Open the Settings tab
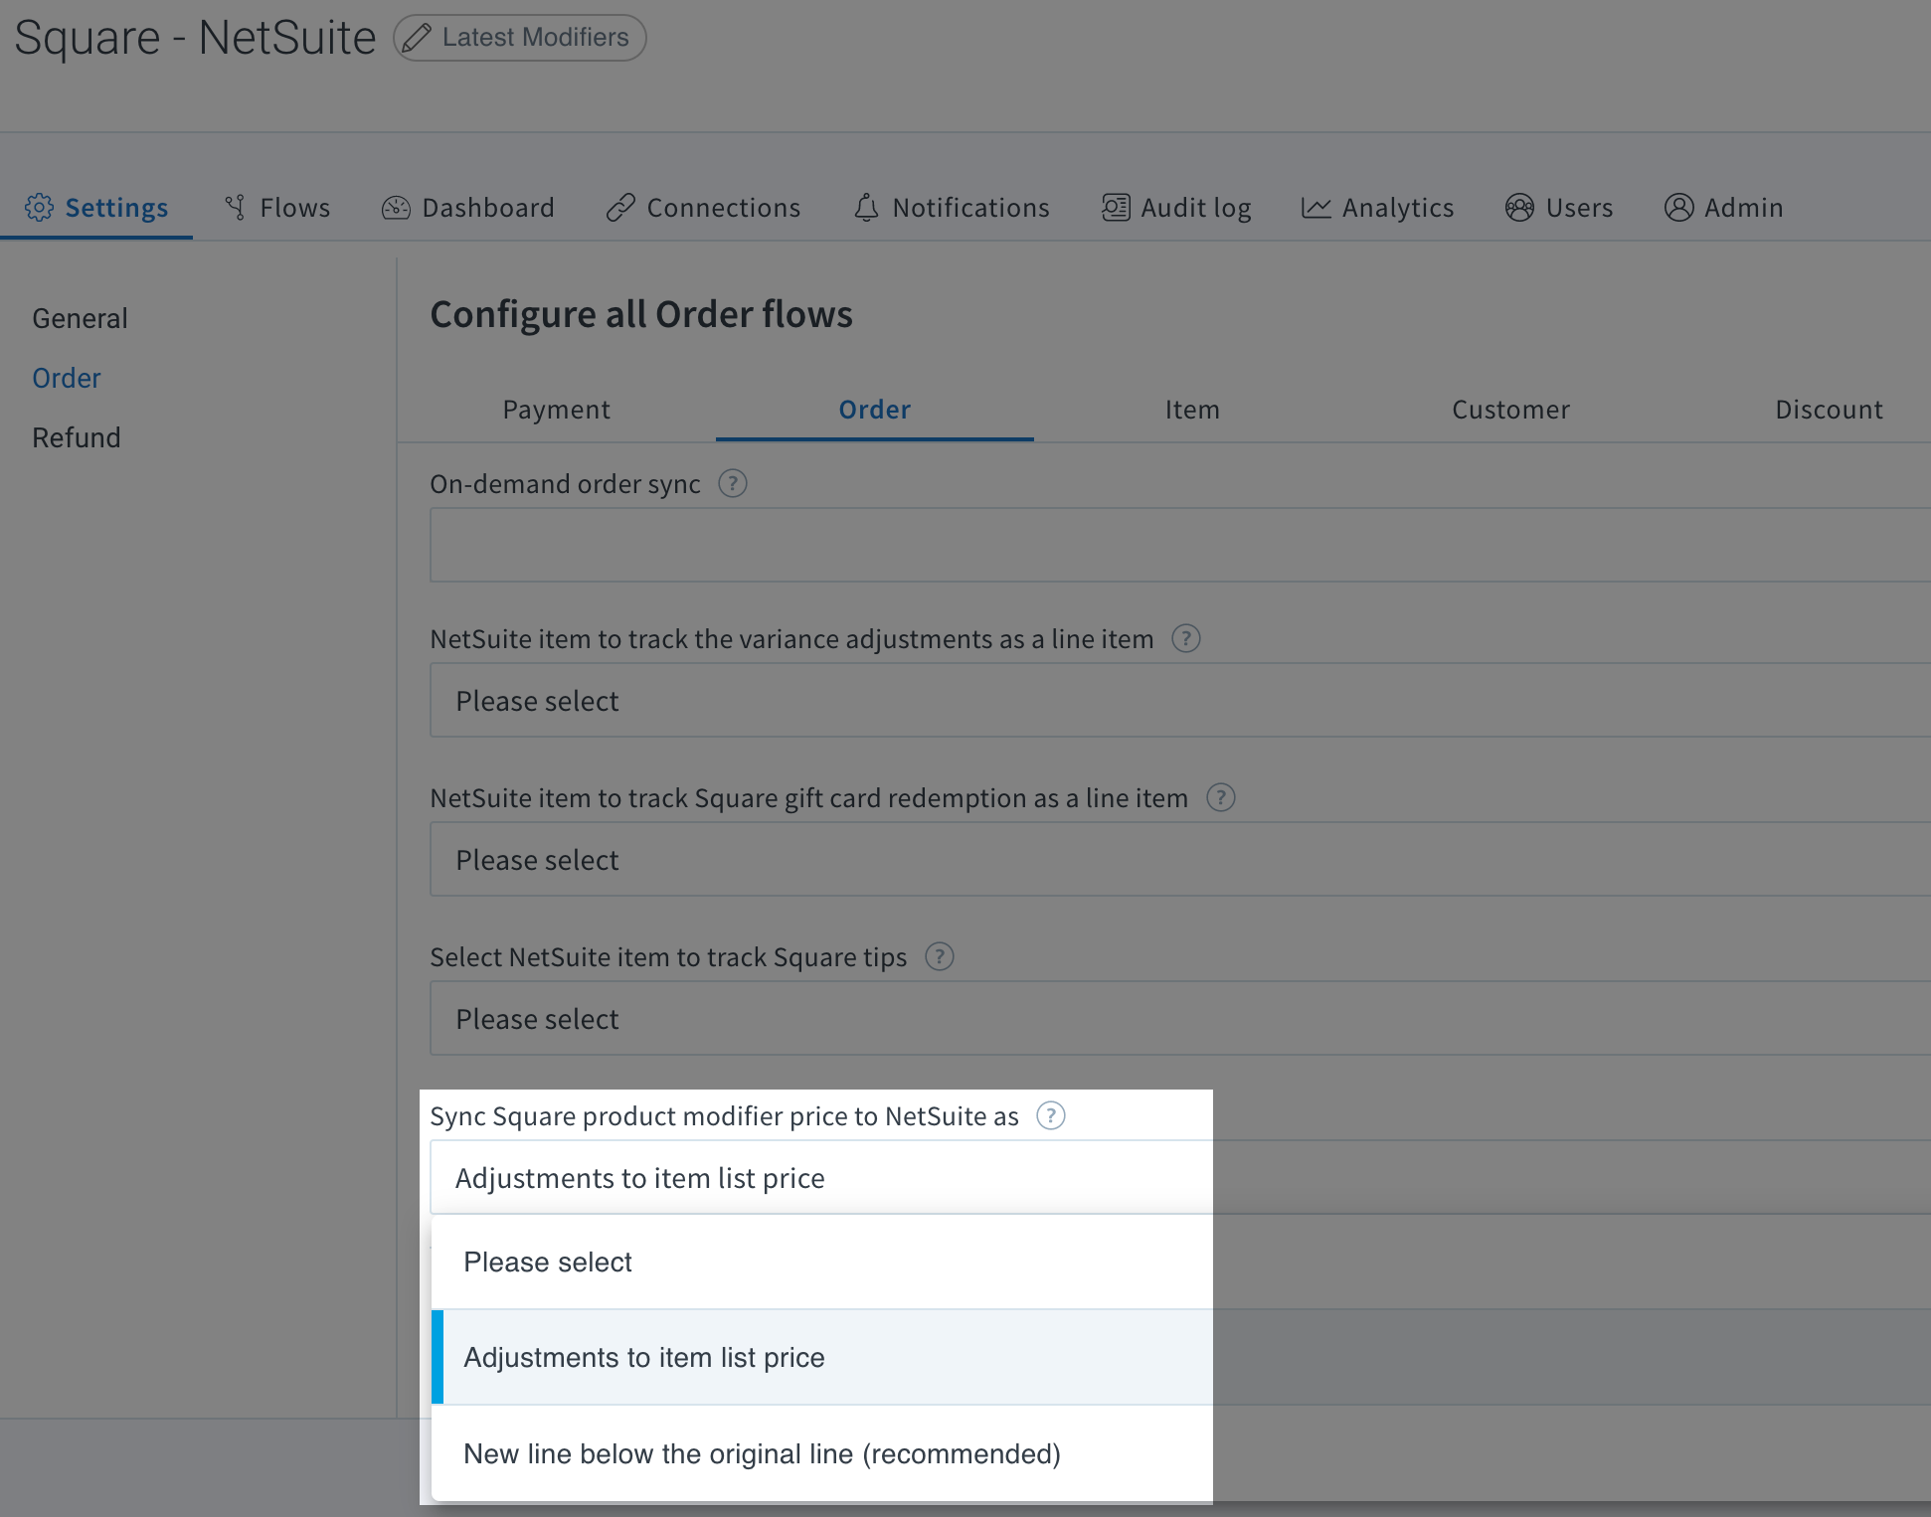1931x1517 pixels. (96, 208)
